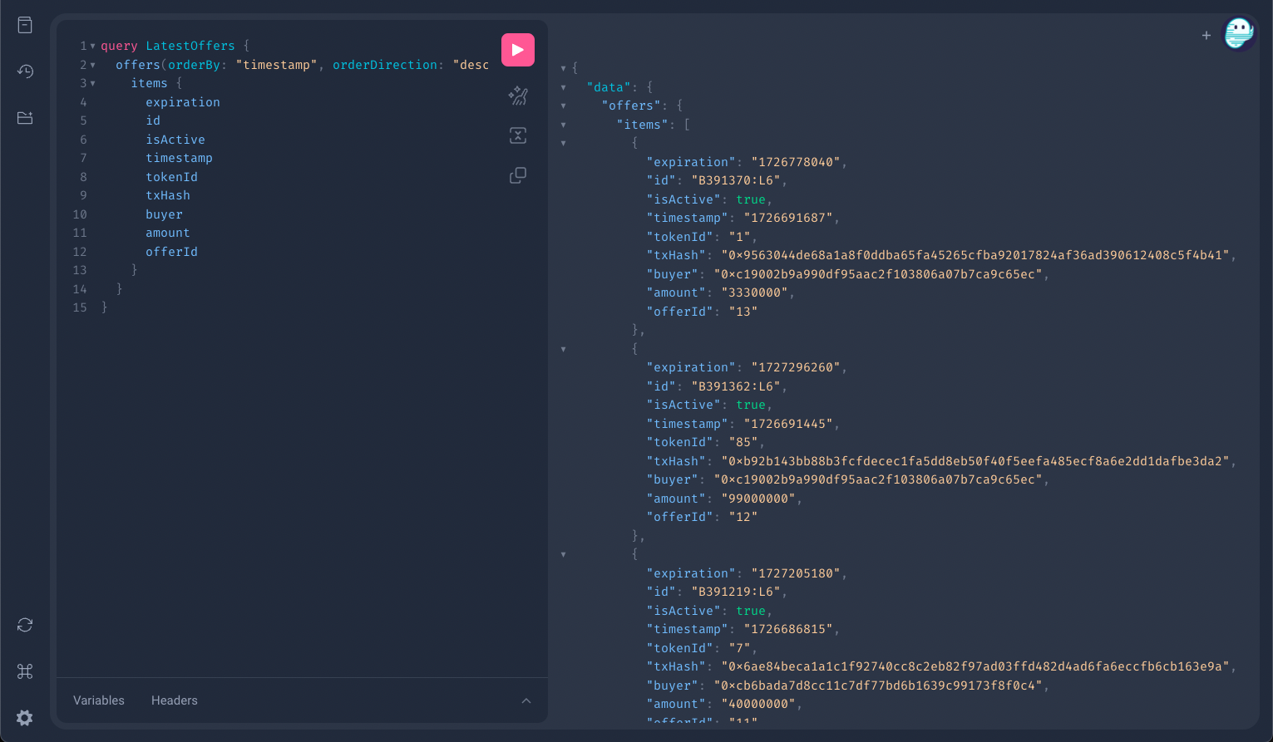Viewport: 1273px width, 742px height.
Task: Open keyboard shortcuts dialog
Action: [25, 671]
